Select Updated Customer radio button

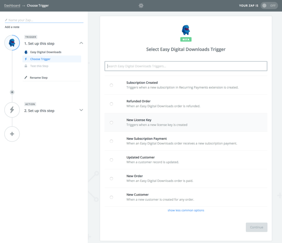[111, 160]
